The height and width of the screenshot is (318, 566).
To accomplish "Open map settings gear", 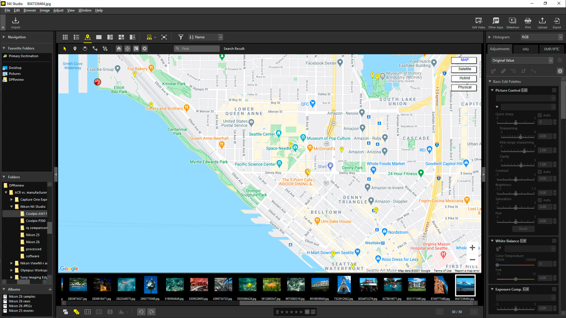I will [144, 49].
